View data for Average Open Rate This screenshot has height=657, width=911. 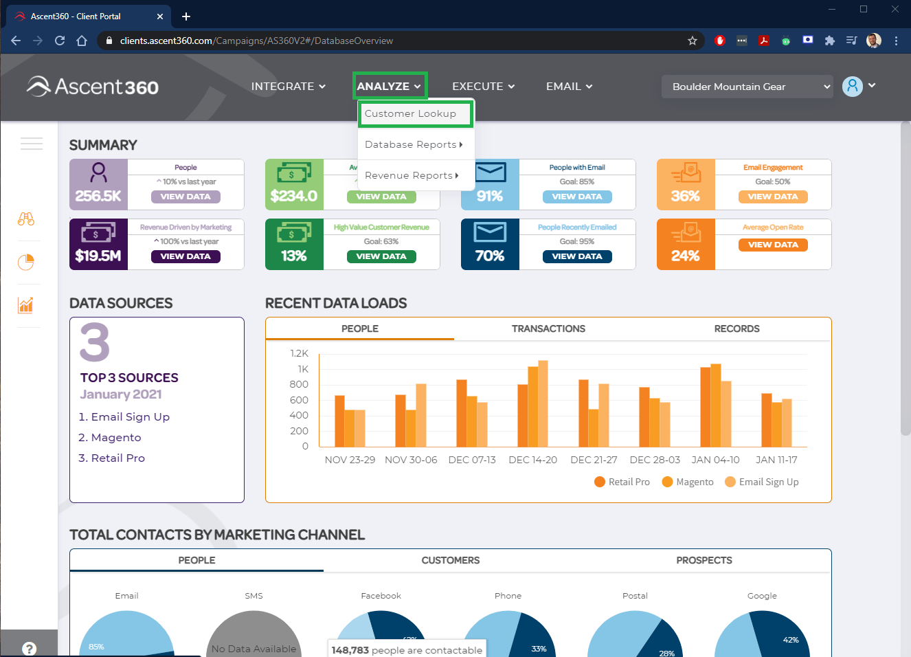tap(773, 245)
